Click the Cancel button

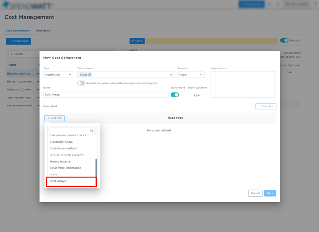coord(255,193)
